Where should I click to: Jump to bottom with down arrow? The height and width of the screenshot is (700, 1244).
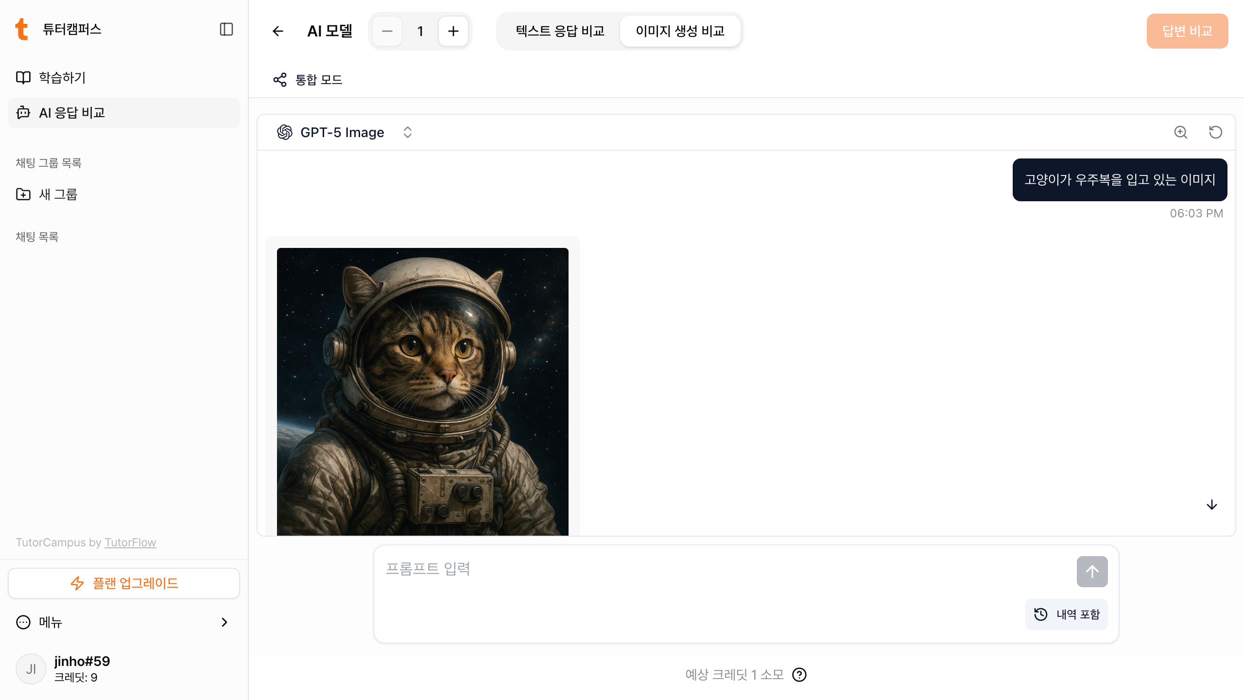pos(1212,505)
